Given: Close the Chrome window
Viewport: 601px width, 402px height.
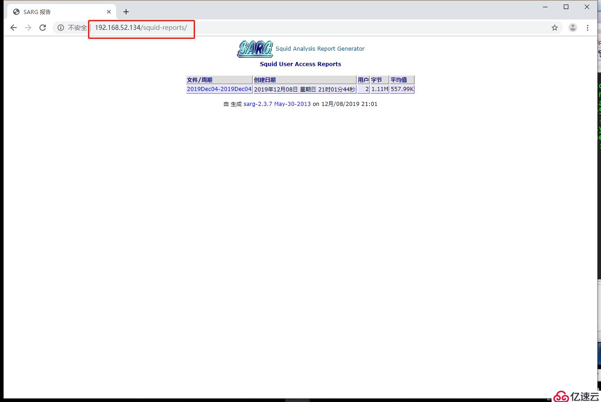Looking at the screenshot, I should [587, 7].
